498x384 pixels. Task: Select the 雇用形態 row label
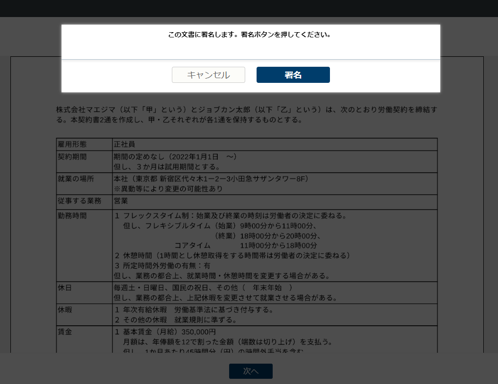pyautogui.click(x=72, y=144)
